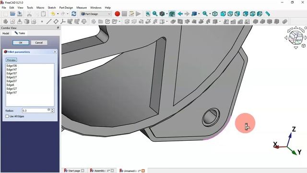Expand the link actions dropdown arrow
This screenshot has width=307, height=173.
pyautogui.click(x=119, y=21)
